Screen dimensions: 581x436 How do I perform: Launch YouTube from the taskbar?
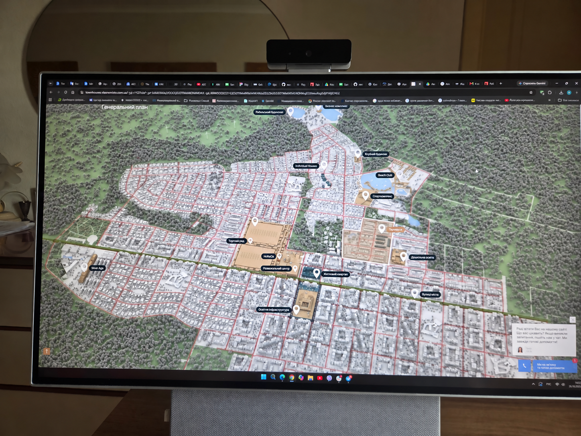click(320, 378)
